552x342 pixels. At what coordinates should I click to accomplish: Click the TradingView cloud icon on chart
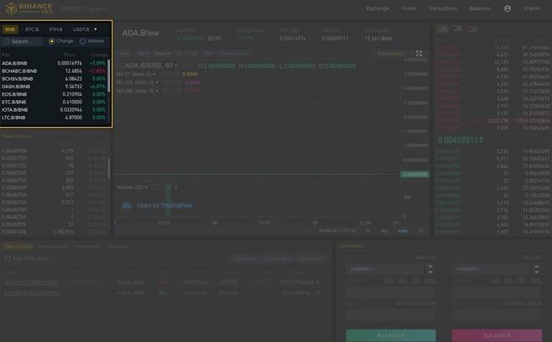pos(126,205)
